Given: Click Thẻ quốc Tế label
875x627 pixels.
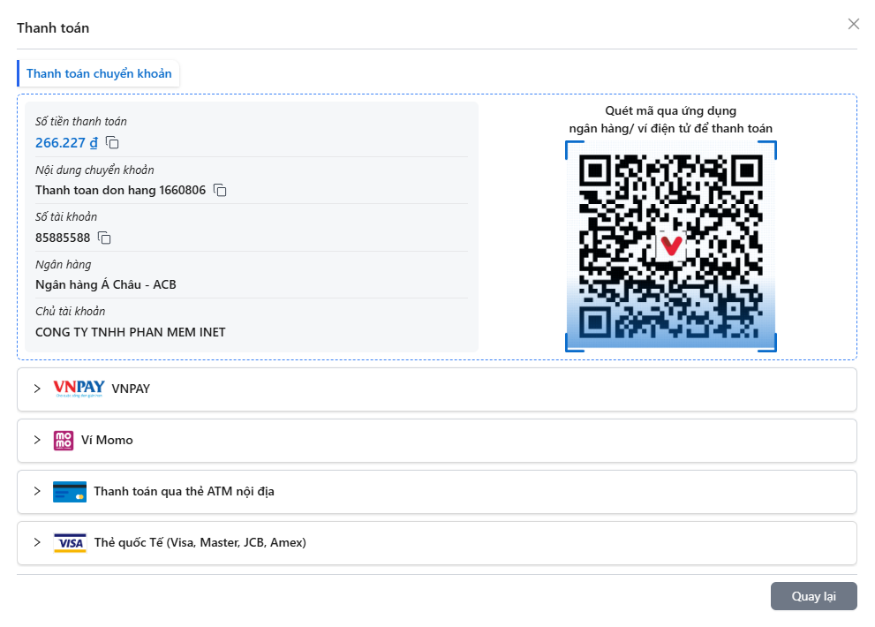Looking at the screenshot, I should tap(200, 543).
